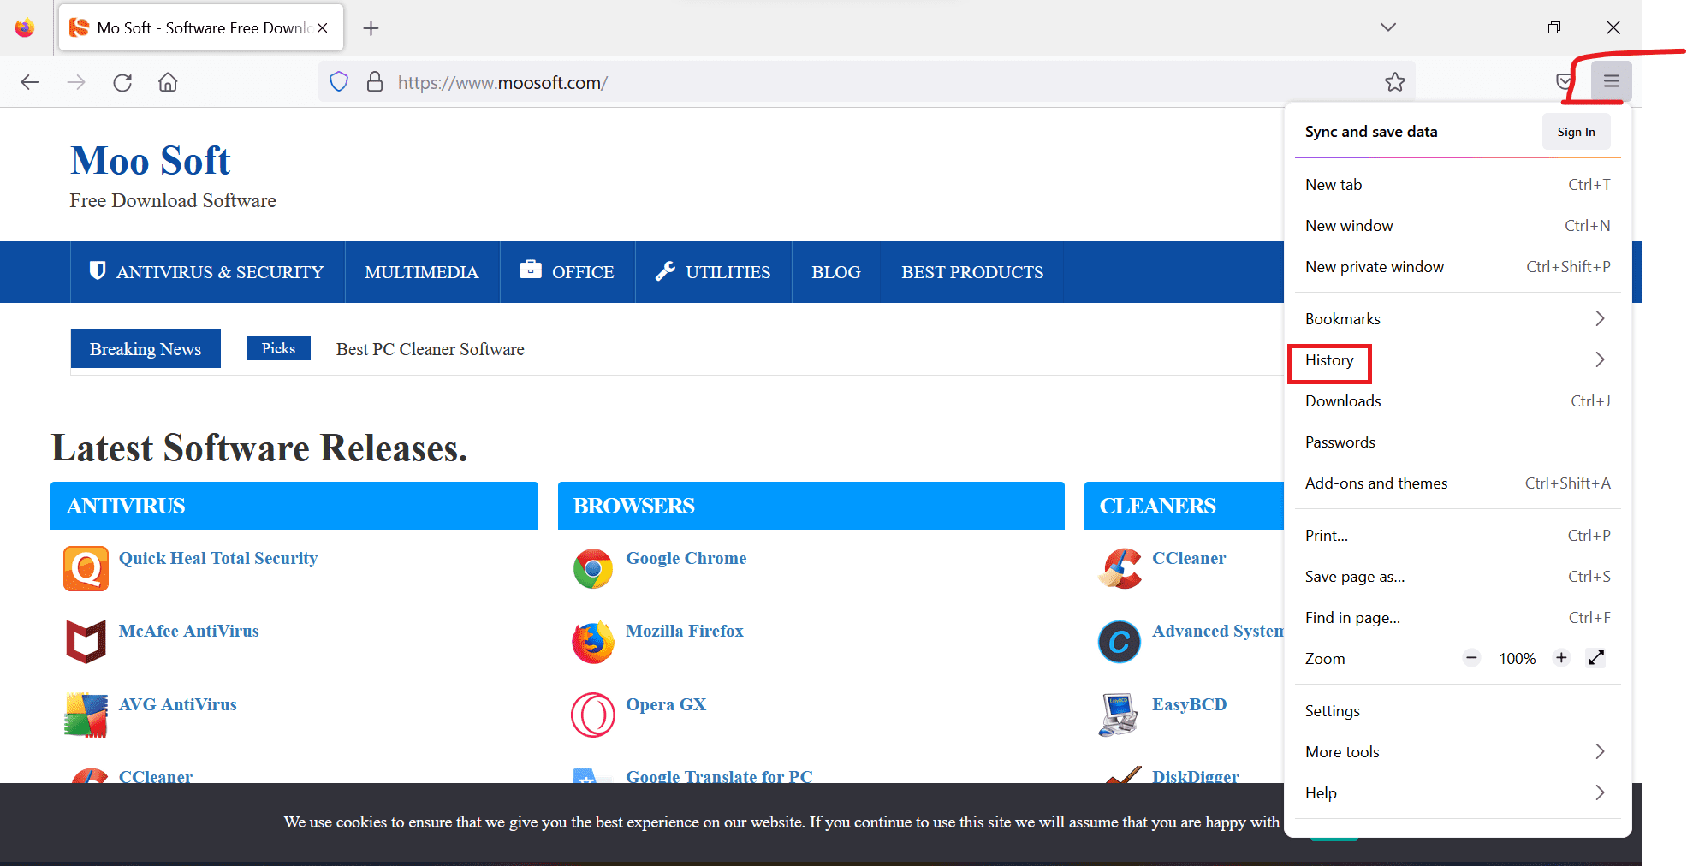Click the Google Chrome logo icon

click(x=593, y=568)
